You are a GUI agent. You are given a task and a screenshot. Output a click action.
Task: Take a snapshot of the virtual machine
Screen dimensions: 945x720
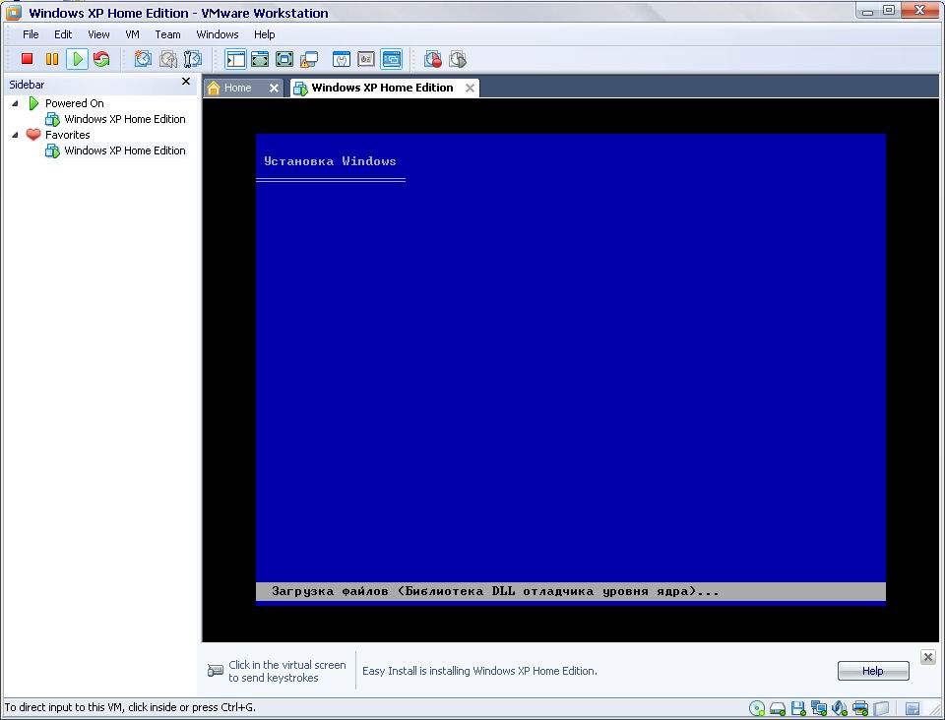tap(142, 59)
